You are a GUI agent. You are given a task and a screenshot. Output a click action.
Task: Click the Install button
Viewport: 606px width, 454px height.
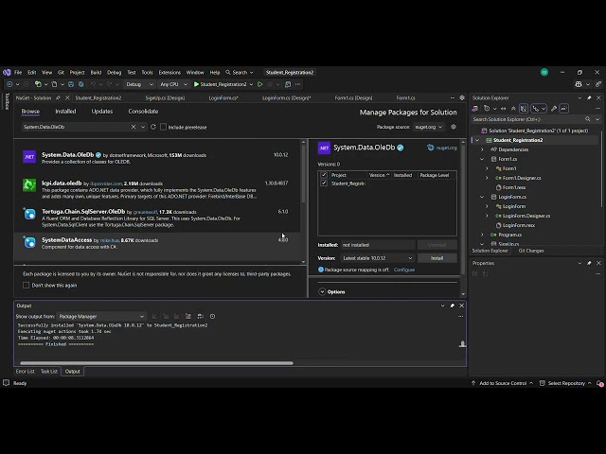(x=437, y=258)
